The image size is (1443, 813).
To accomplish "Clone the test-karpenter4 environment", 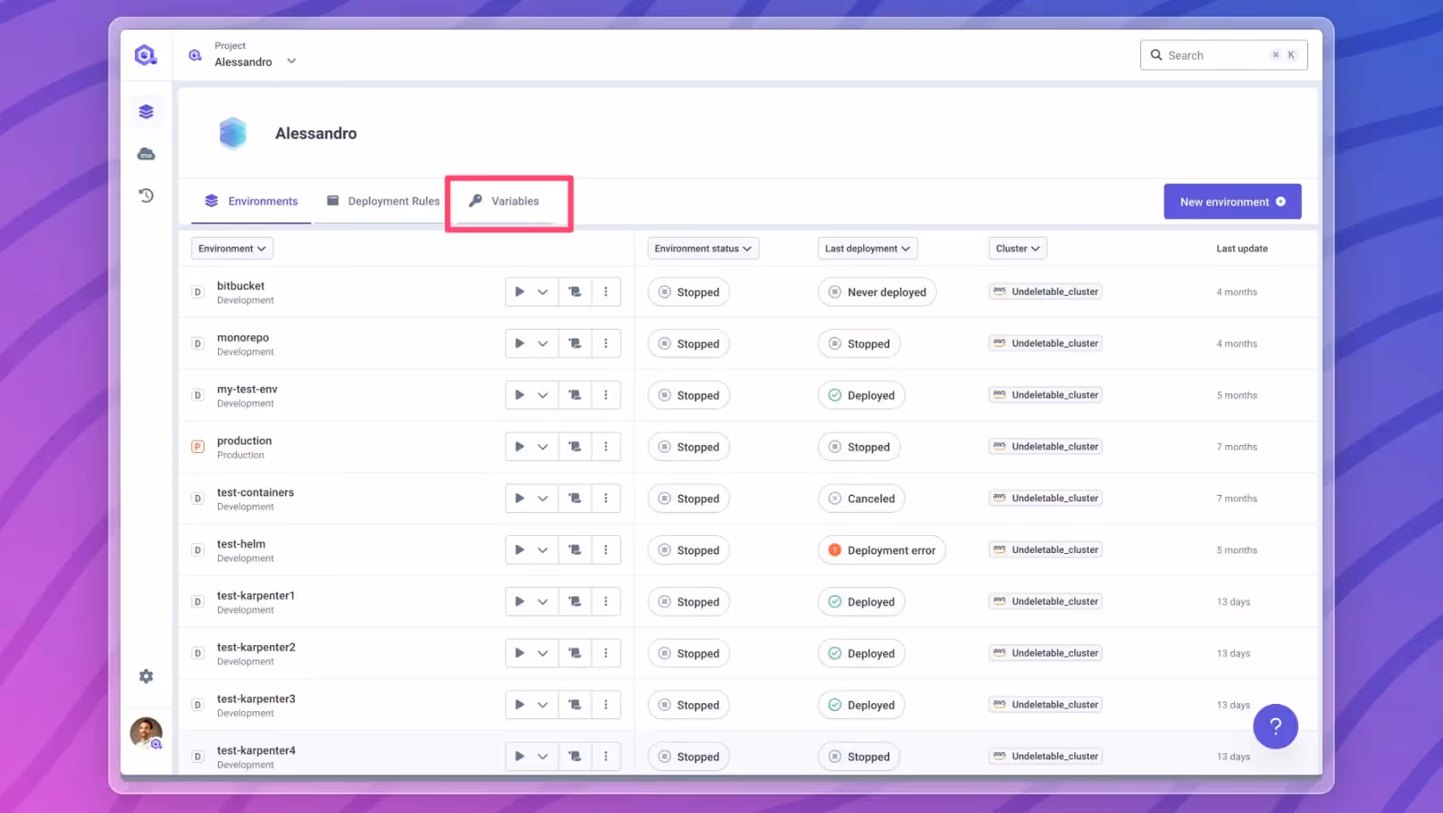I will (575, 757).
